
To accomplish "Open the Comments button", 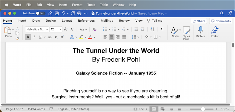I will 221,21.
